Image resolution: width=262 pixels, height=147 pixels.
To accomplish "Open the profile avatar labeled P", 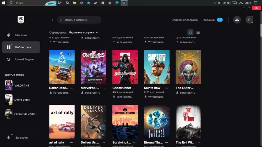I will pos(249,20).
